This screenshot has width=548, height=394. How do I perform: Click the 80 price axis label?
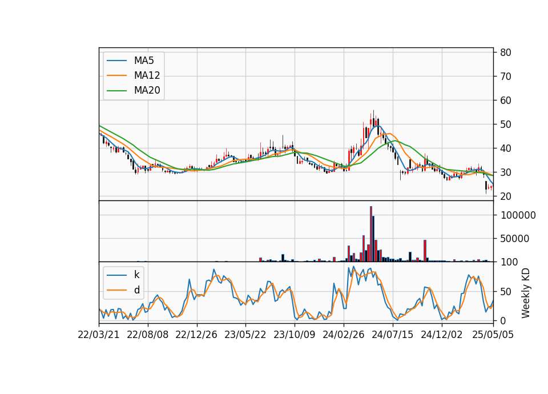(x=506, y=53)
